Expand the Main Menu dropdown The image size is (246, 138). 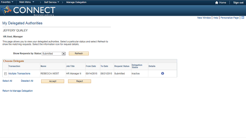pos(27,2)
